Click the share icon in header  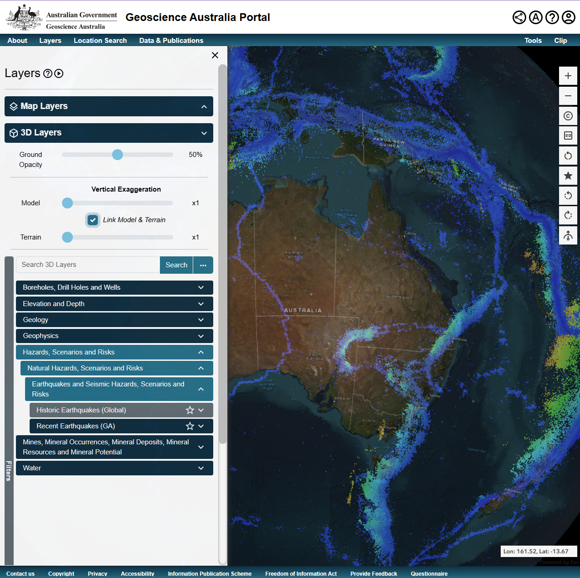coord(519,17)
